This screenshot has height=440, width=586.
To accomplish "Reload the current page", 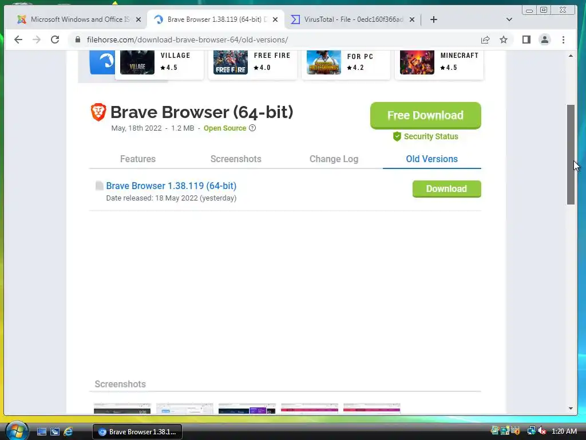I will pyautogui.click(x=55, y=40).
